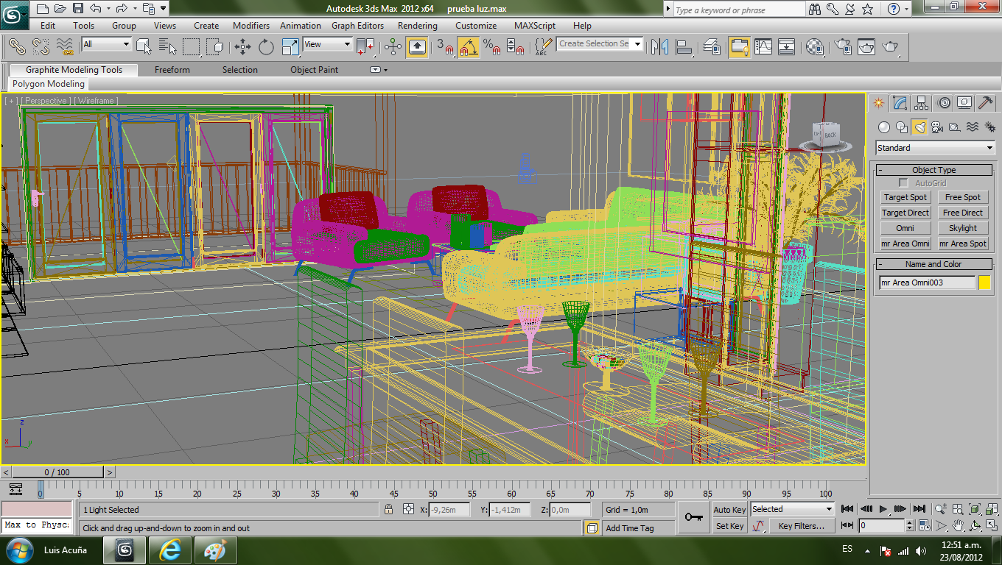Switch to the Freeform tab
The image size is (1002, 565).
(x=172, y=70)
